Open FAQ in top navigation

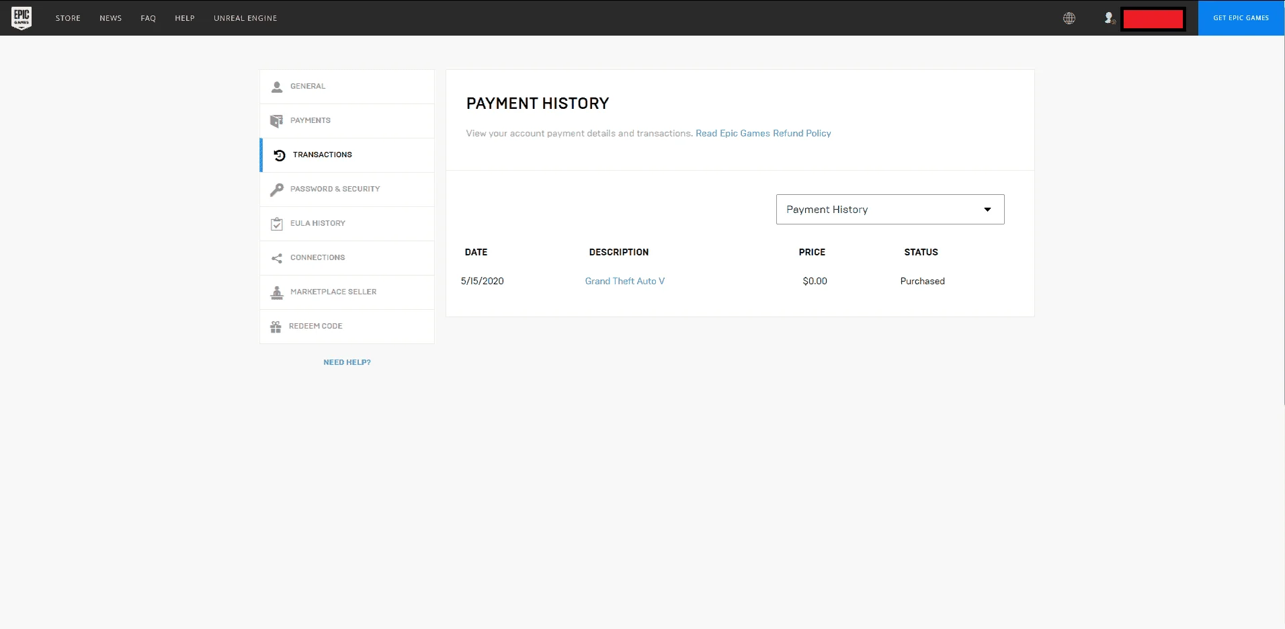149,18
